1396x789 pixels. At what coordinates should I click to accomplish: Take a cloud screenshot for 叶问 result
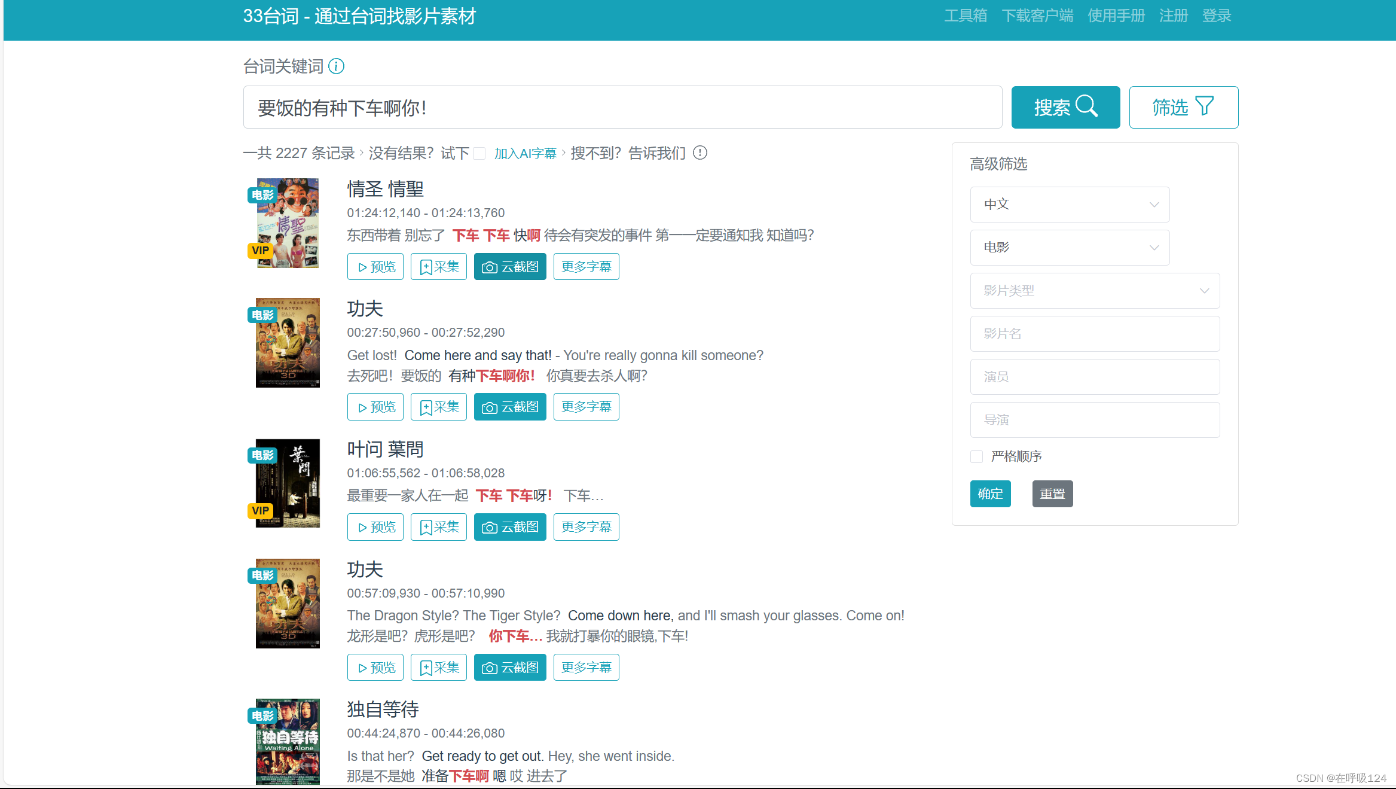510,528
